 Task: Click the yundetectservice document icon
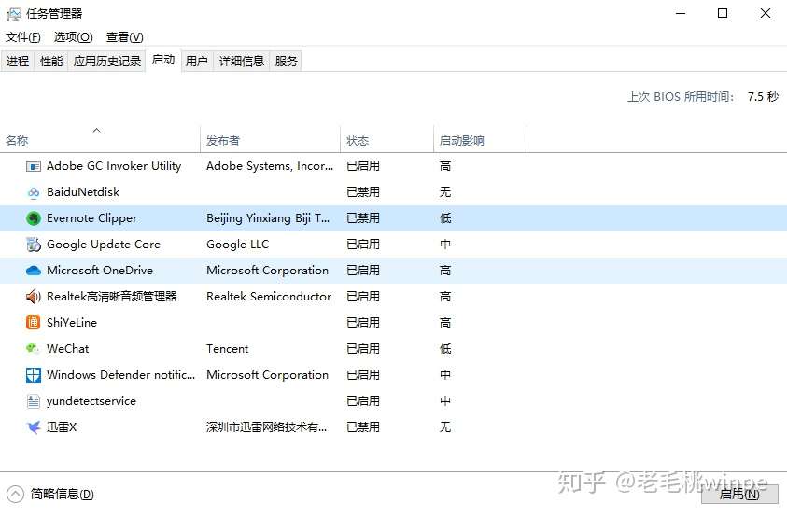[33, 401]
